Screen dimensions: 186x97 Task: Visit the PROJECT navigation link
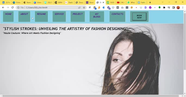pos(77,14)
